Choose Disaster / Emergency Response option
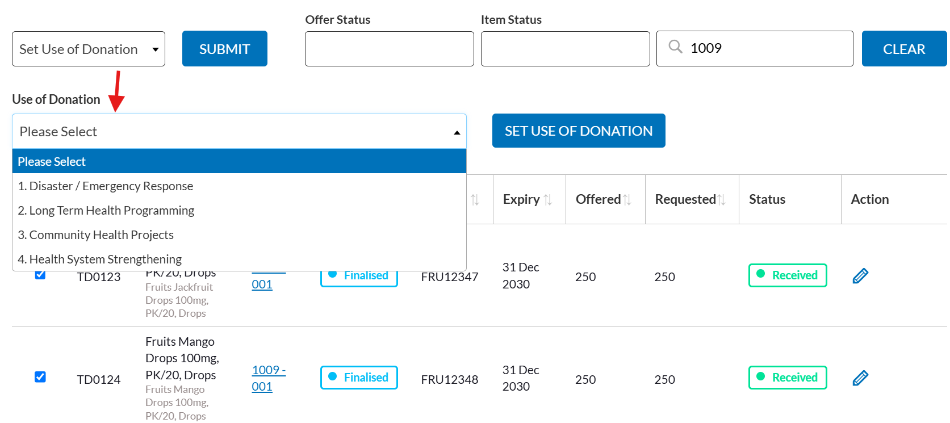Screen dimensions: 950x423 pos(106,186)
